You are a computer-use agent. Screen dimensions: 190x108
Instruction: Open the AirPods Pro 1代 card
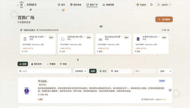point(76,44)
